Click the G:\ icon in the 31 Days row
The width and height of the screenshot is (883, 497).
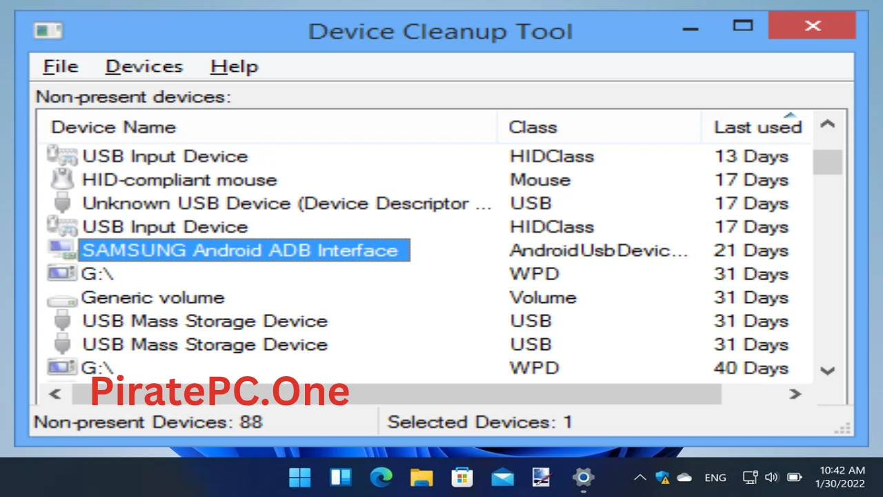coord(61,273)
